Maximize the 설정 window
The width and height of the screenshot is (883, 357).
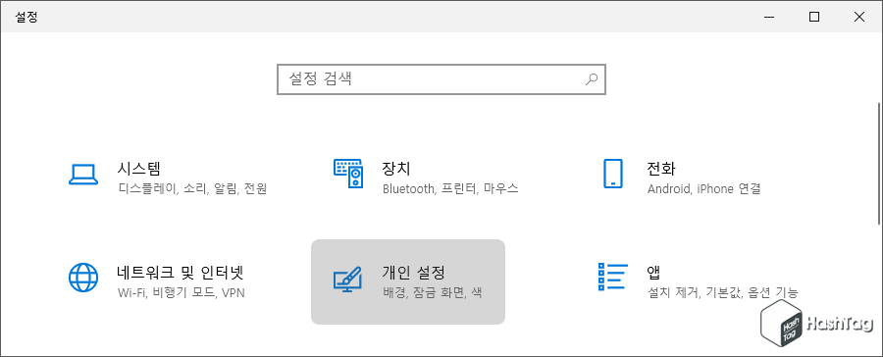click(814, 17)
